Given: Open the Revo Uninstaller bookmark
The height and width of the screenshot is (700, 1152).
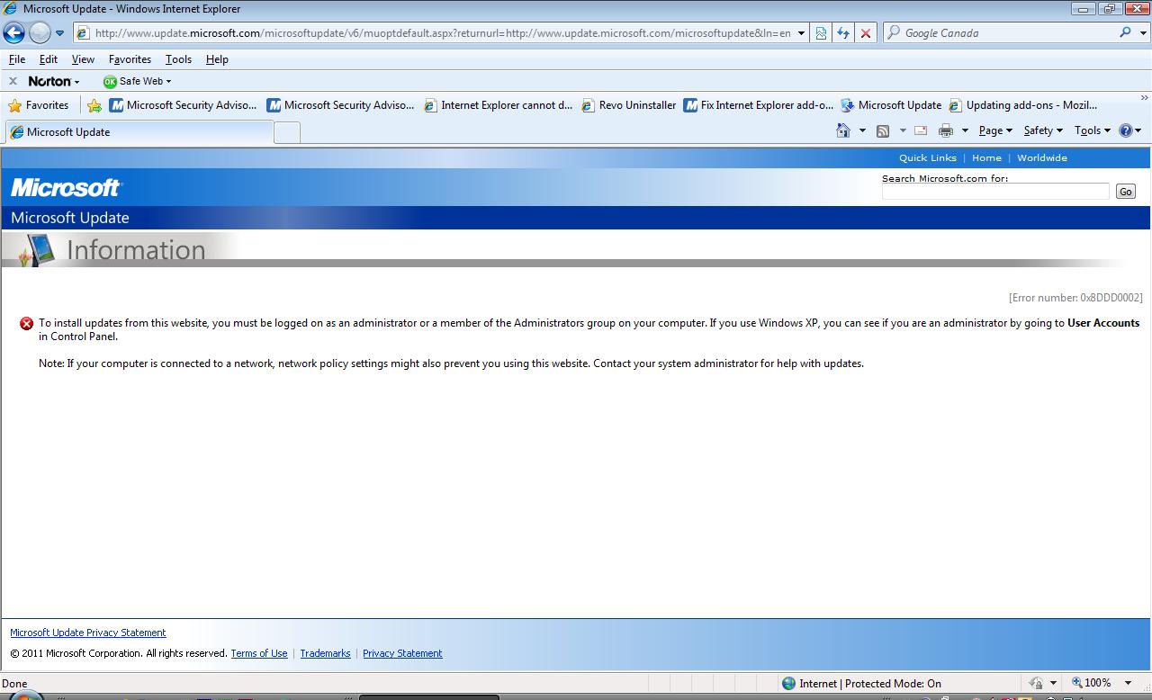Looking at the screenshot, I should [x=628, y=105].
